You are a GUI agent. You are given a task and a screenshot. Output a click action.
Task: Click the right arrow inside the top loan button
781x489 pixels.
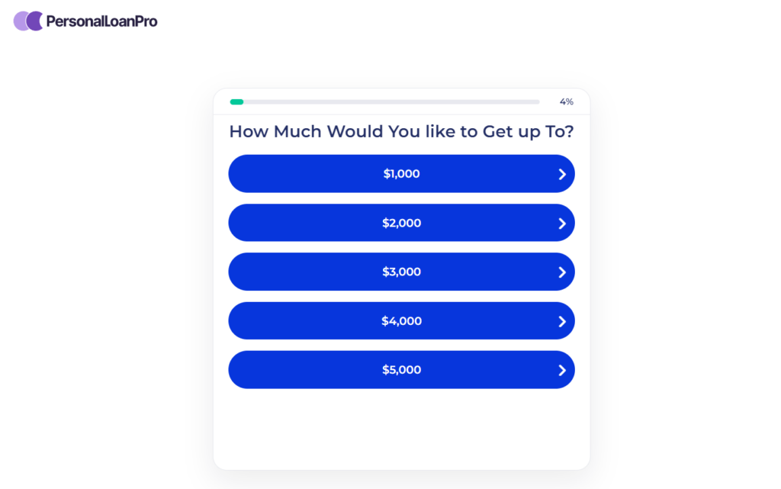click(561, 173)
